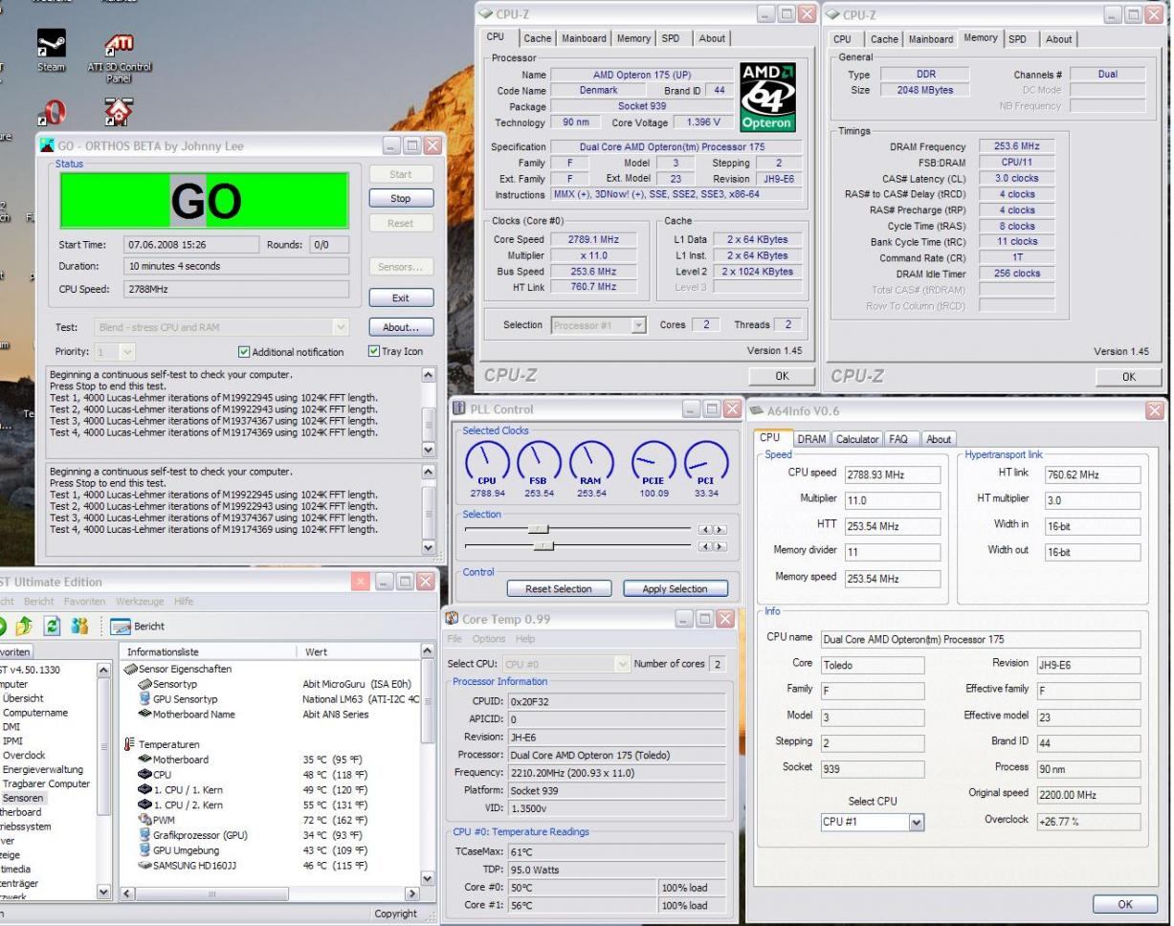The width and height of the screenshot is (1174, 926).
Task: Click Apply Selection in PLL Control
Action: (675, 588)
